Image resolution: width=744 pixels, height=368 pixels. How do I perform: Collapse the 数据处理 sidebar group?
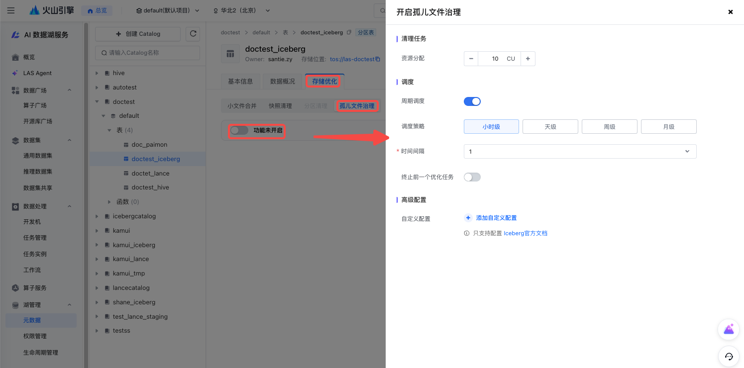tap(69, 206)
